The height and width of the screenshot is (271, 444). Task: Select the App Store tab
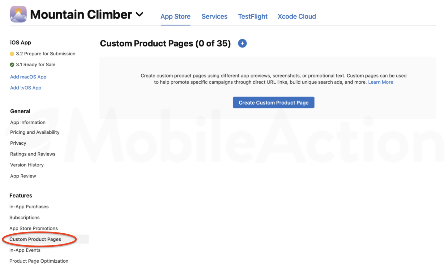click(x=175, y=17)
